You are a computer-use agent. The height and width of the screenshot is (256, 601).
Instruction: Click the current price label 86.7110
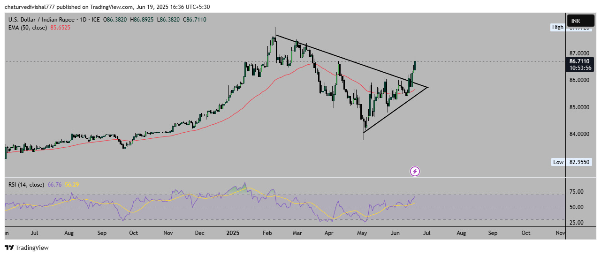click(x=580, y=61)
